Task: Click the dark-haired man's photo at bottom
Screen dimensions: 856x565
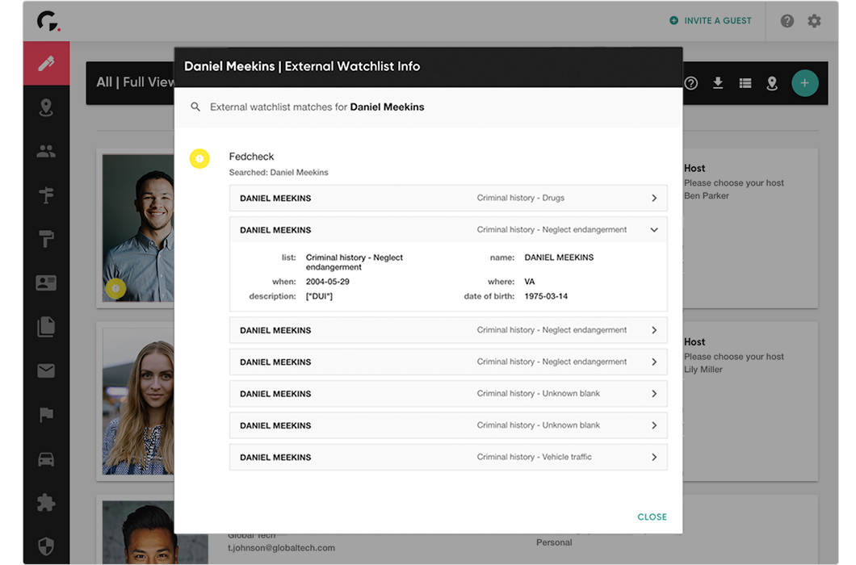Action: pyautogui.click(x=155, y=533)
